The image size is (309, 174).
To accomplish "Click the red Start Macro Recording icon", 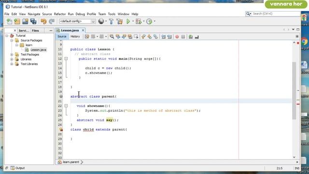I will pyautogui.click(x=177, y=37).
